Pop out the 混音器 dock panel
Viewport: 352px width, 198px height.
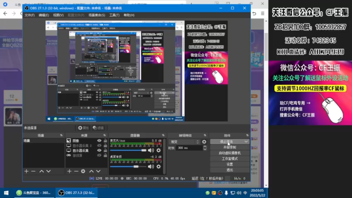point(163,136)
